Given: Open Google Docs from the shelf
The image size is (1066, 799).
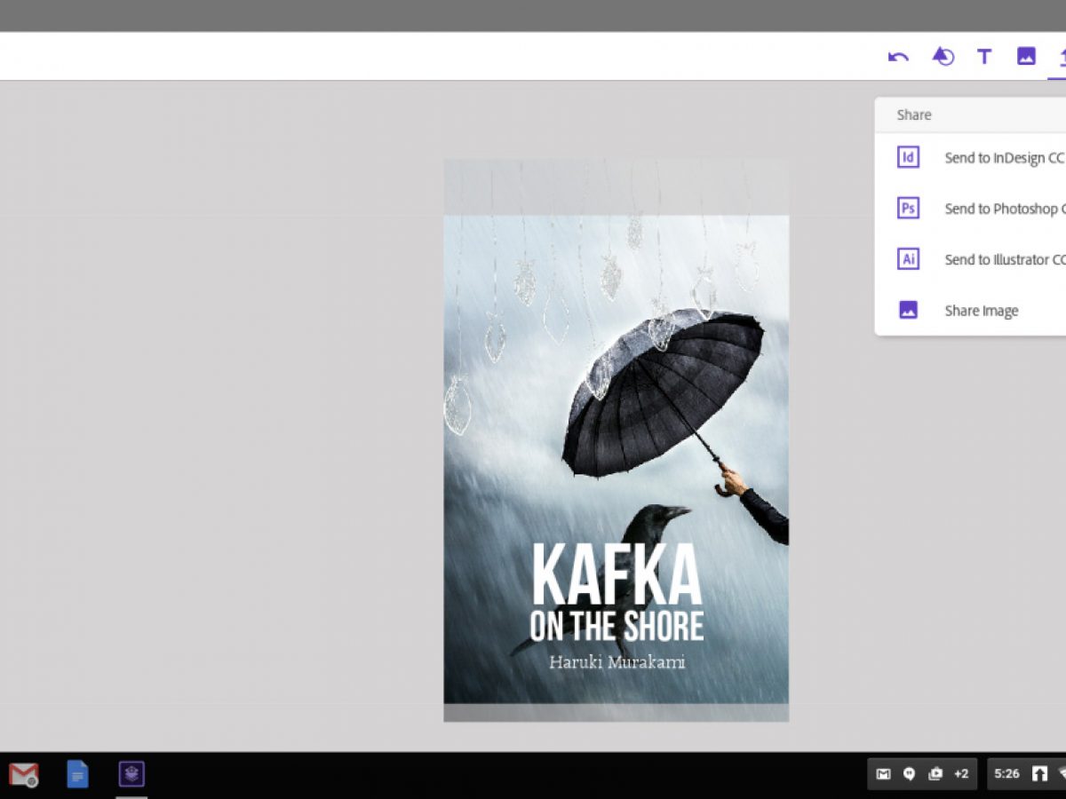Looking at the screenshot, I should [x=78, y=775].
